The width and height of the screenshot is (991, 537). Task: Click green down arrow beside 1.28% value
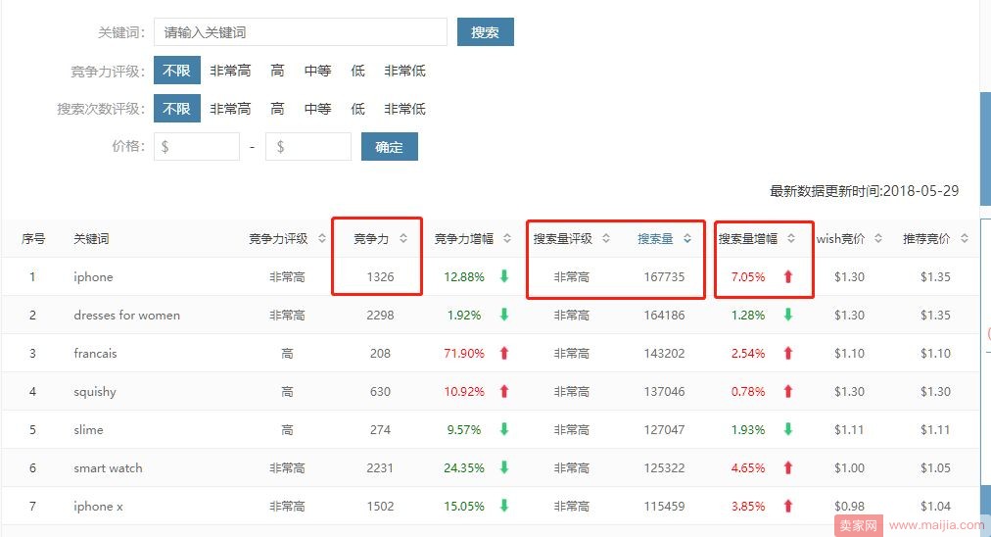coord(788,315)
